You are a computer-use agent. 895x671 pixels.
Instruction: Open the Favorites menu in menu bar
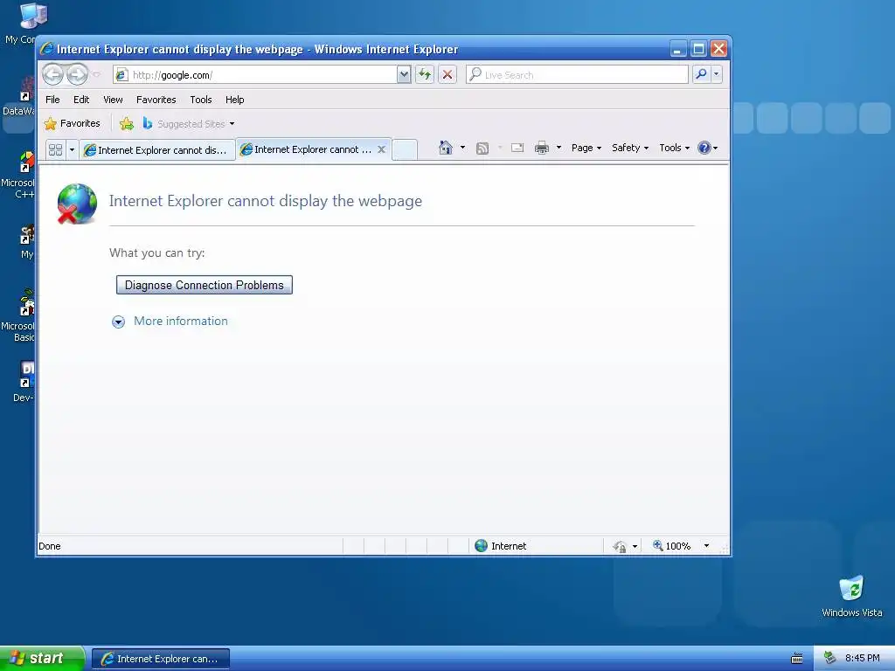pos(156,100)
